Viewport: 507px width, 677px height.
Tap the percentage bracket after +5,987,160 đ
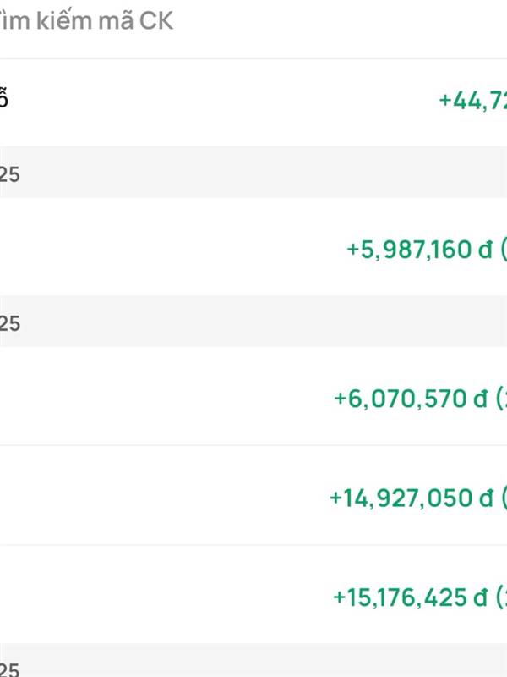click(504, 250)
